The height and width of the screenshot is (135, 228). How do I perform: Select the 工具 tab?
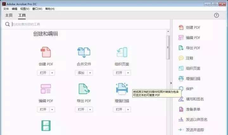[22, 15]
